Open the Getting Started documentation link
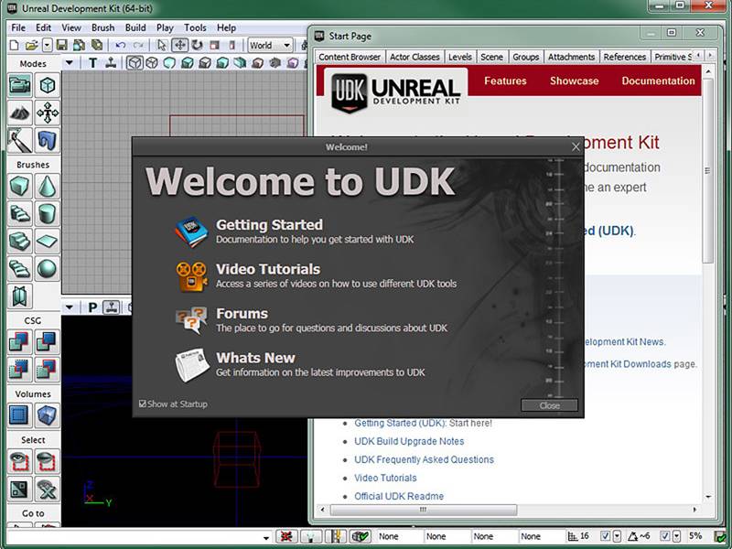Image resolution: width=732 pixels, height=549 pixels. tap(270, 224)
